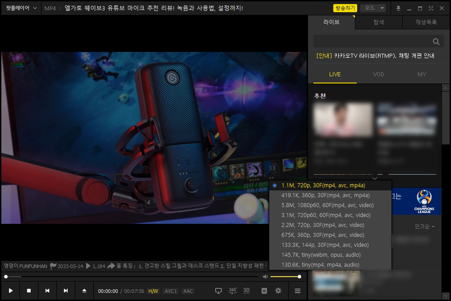451x301 pixels.
Task: Adjust the yellow volume slider
Action: pyautogui.click(x=285, y=277)
